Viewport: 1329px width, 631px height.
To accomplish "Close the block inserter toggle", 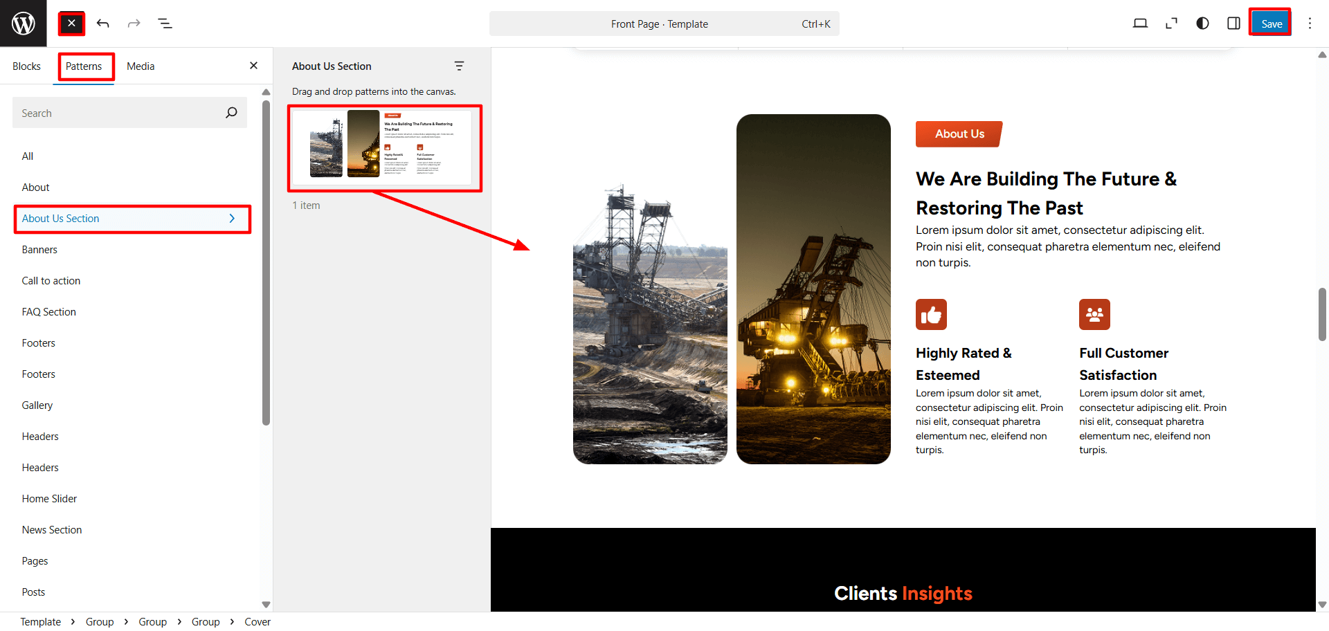I will (71, 24).
